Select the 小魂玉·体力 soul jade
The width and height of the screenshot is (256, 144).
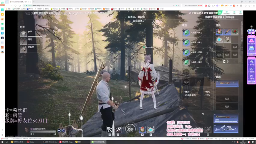pyautogui.click(x=196, y=62)
